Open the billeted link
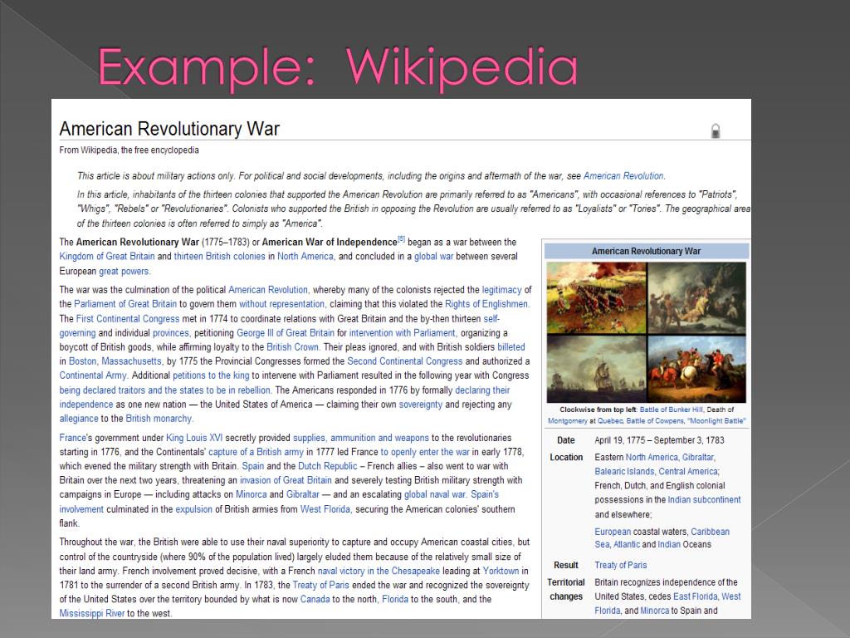 click(x=511, y=346)
